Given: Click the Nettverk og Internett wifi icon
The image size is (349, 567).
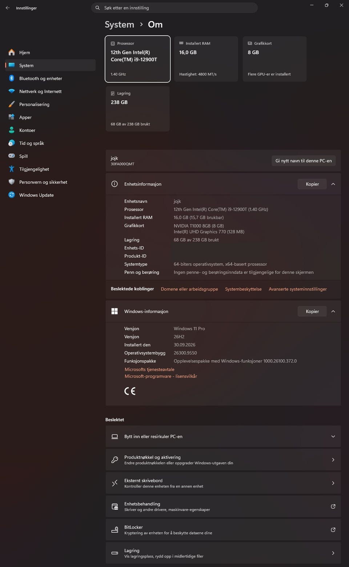Looking at the screenshot, I should (x=12, y=91).
